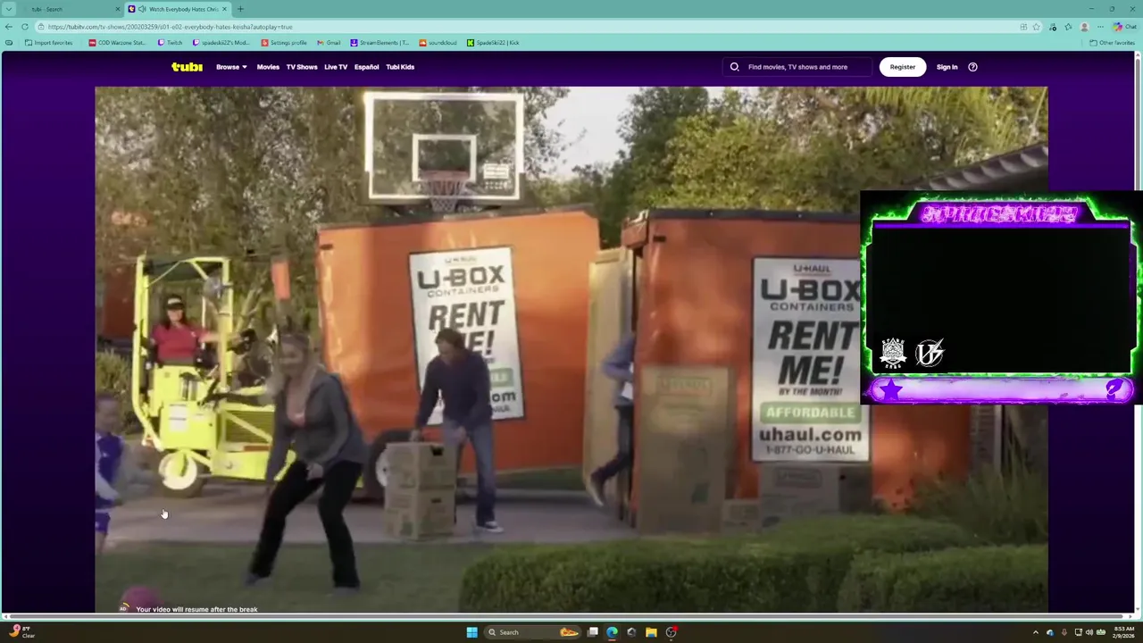Open StreamElements bookmark
Screen dimensions: 1143x643
coord(380,43)
